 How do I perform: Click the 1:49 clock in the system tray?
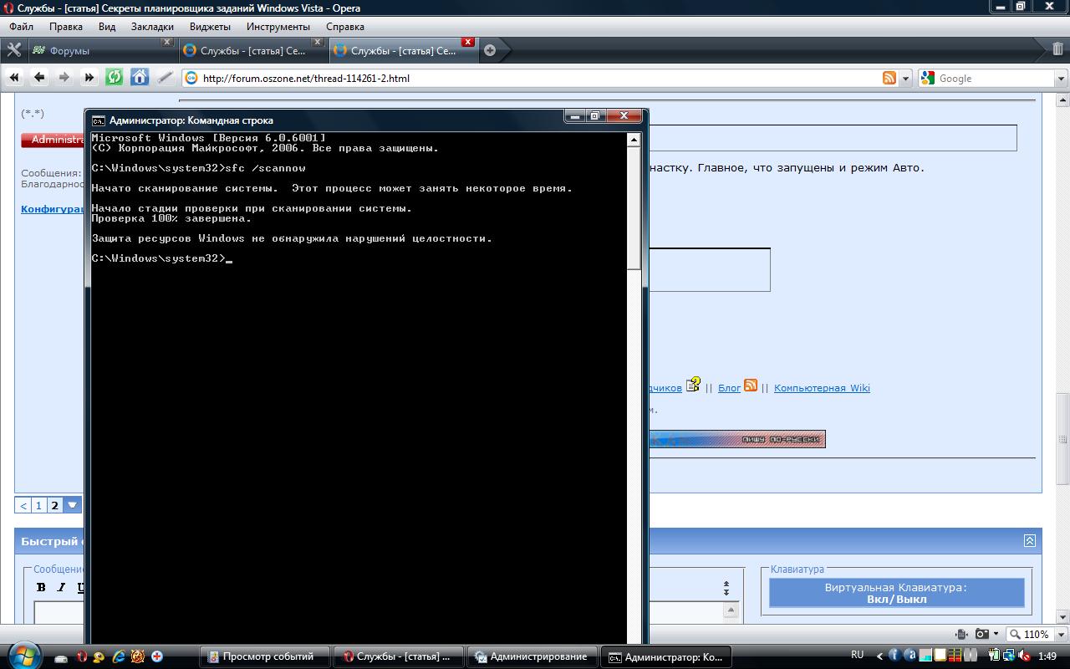click(x=1047, y=656)
